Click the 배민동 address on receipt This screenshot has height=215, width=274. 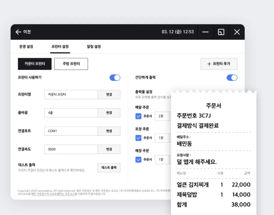coord(184,144)
